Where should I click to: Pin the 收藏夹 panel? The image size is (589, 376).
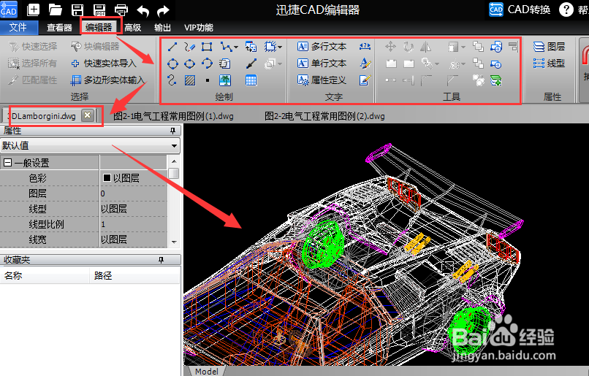(x=161, y=260)
